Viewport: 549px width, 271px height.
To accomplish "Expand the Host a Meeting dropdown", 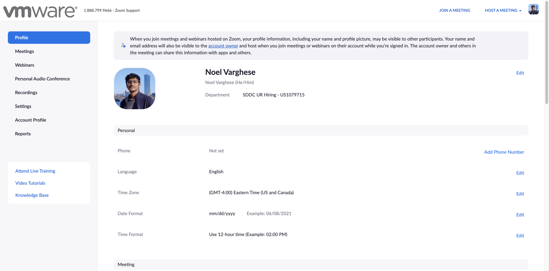I will [x=503, y=10].
